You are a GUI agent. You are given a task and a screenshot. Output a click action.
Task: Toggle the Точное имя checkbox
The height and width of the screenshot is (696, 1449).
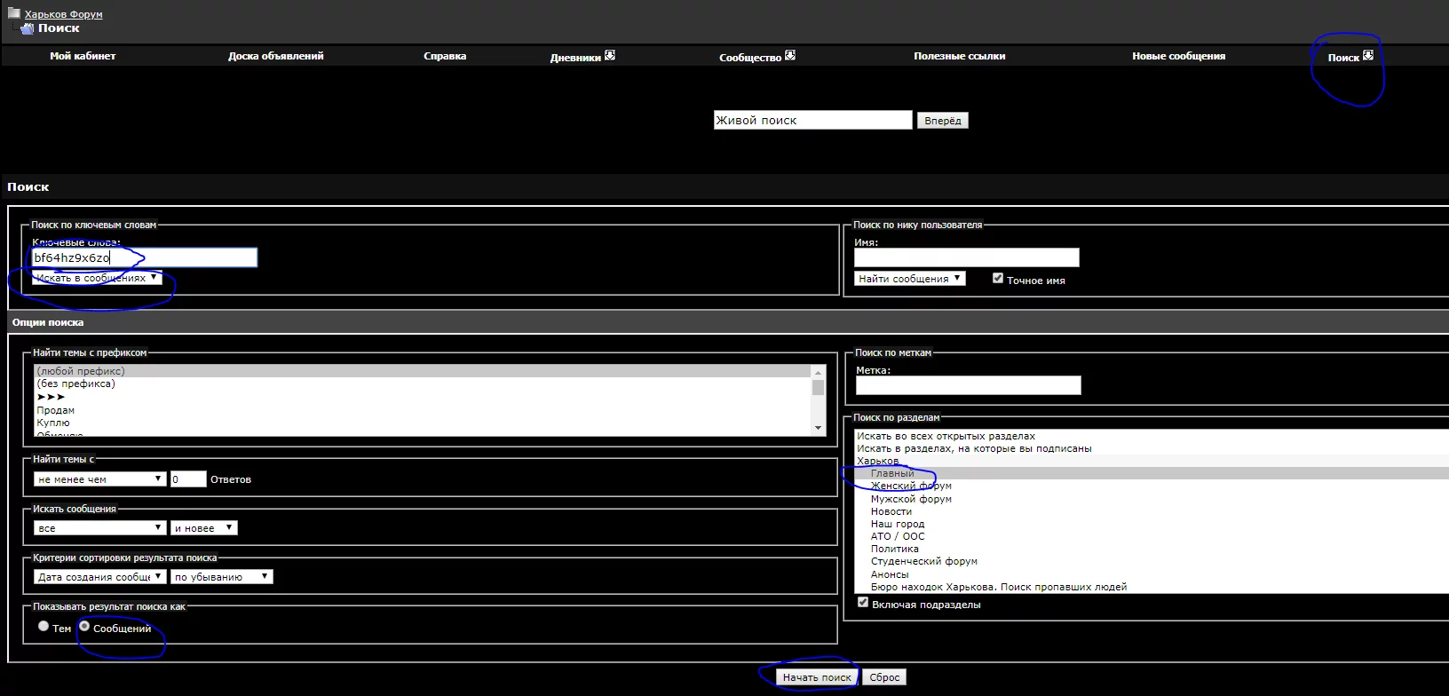click(x=998, y=279)
